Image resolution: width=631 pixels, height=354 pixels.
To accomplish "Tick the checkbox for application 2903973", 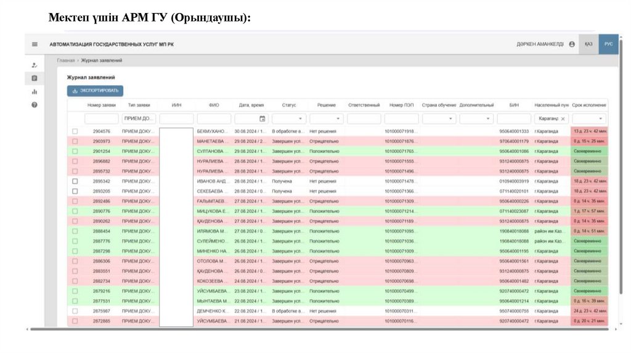I will point(75,141).
